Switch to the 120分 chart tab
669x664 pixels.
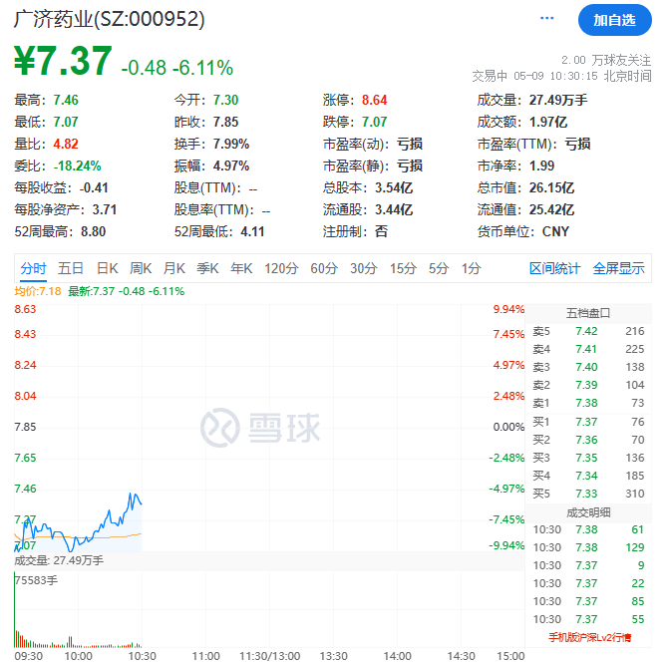(x=281, y=268)
